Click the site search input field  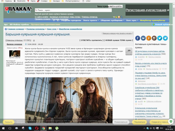[x=73, y=10]
